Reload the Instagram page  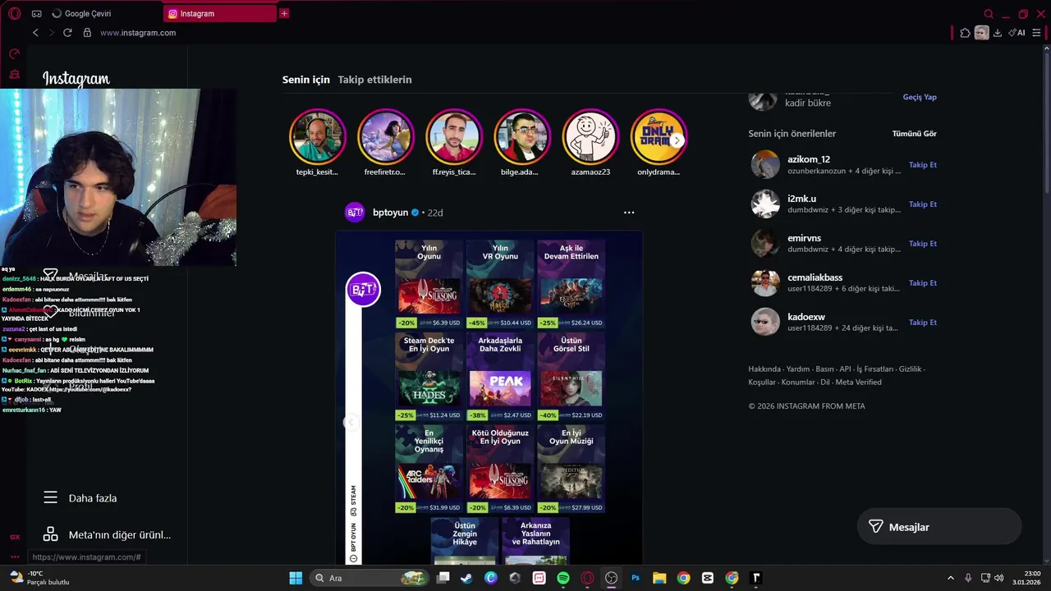tap(67, 33)
